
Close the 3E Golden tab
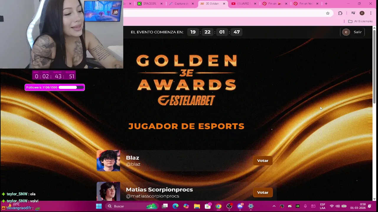[224, 4]
